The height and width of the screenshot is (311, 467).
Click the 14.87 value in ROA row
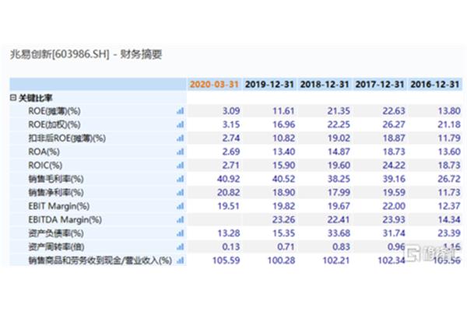[339, 152]
